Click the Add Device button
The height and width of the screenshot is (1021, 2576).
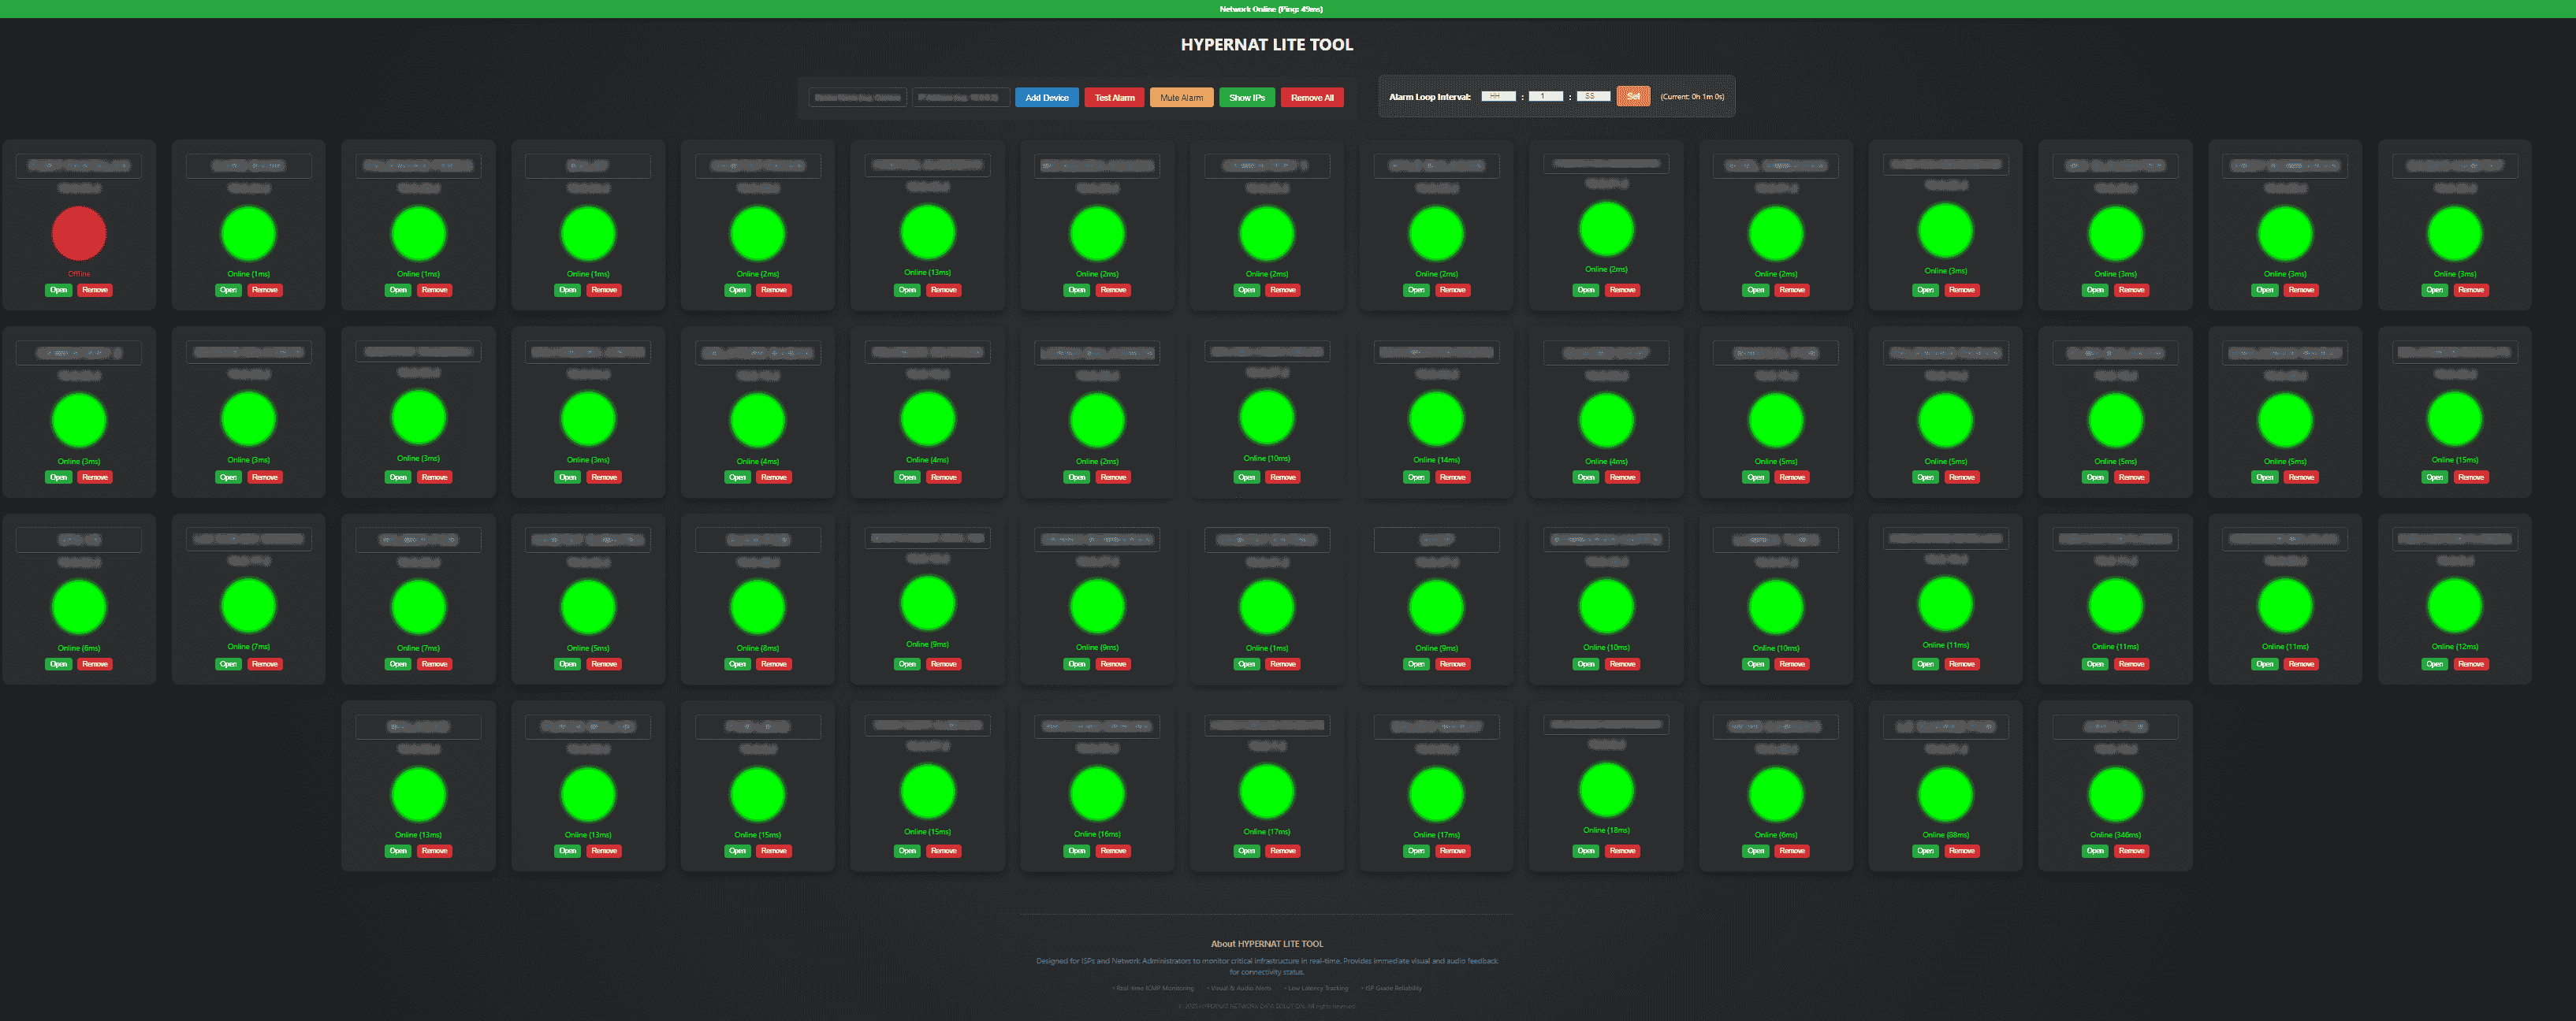coord(1046,97)
